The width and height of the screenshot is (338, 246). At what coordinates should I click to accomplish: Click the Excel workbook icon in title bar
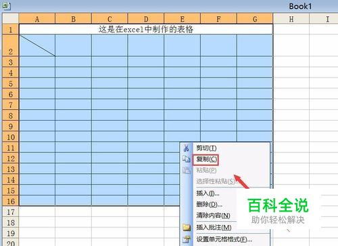[x=7, y=6]
